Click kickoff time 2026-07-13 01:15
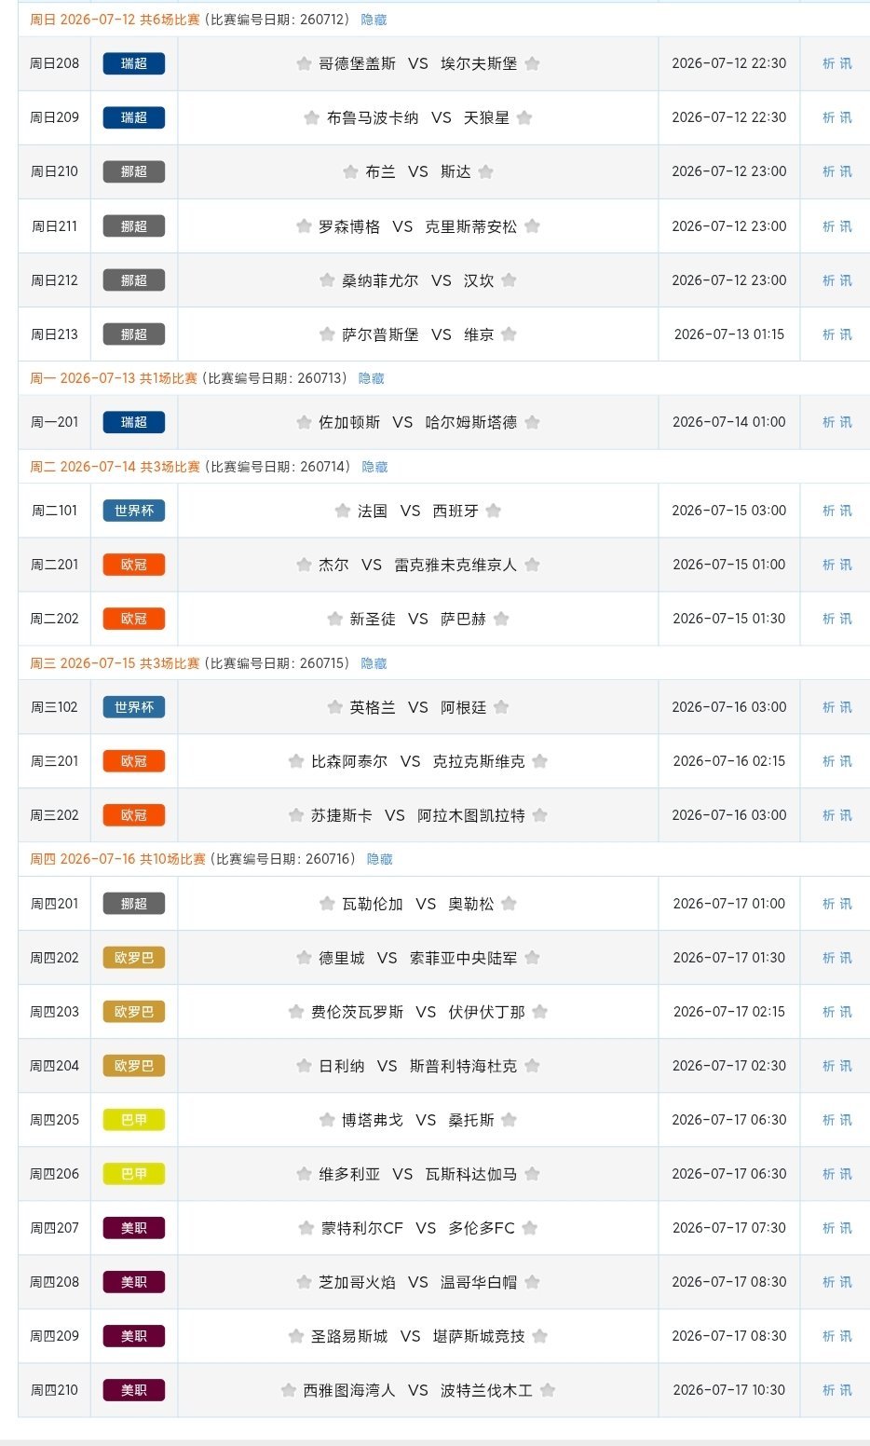Screen dimensions: 870x1446 click(x=729, y=334)
